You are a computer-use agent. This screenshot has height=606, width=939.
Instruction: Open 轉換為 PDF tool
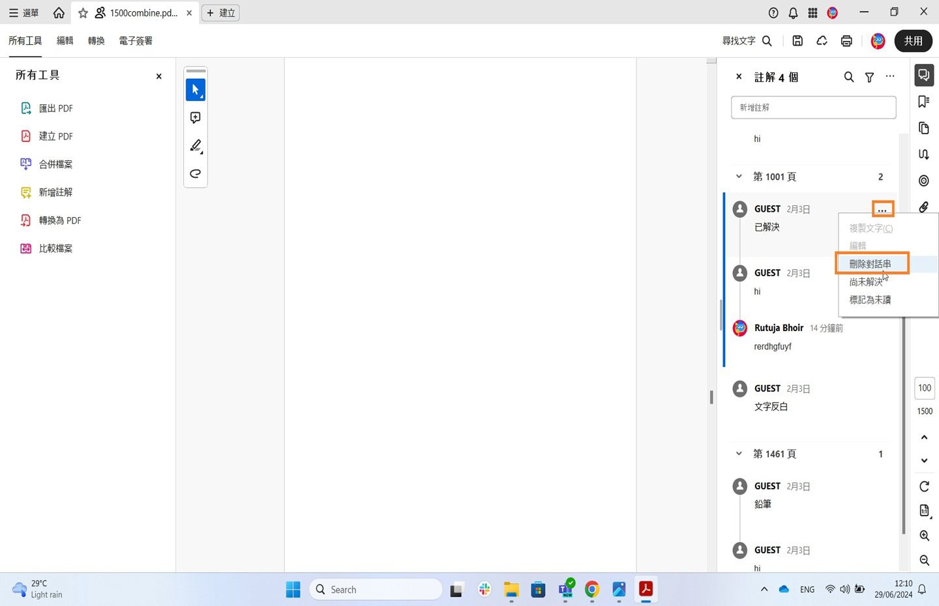[x=51, y=220]
